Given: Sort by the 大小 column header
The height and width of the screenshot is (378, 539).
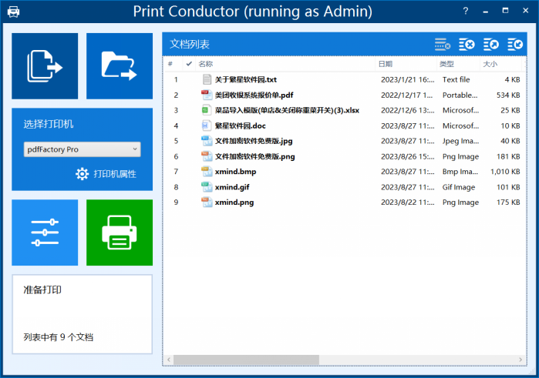Looking at the screenshot, I should [501, 64].
